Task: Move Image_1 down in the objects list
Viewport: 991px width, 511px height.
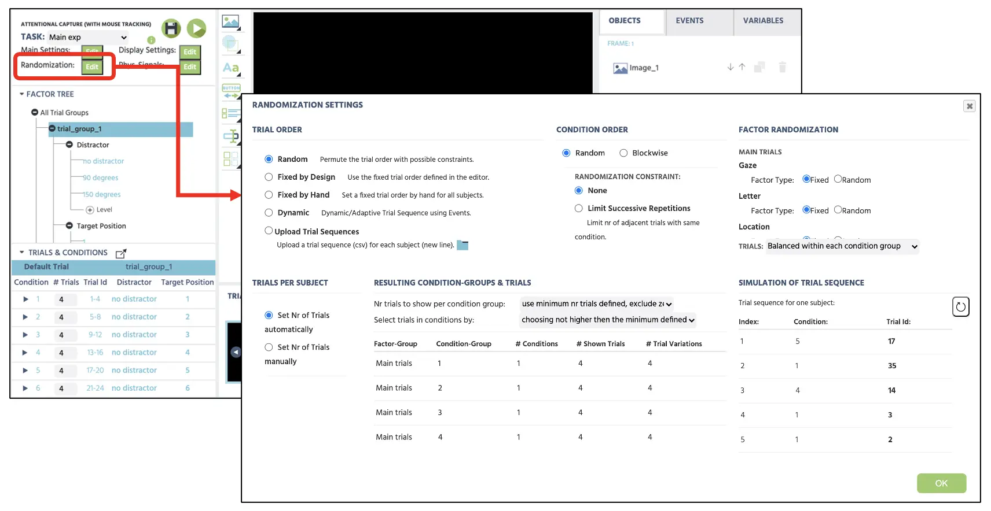Action: click(731, 67)
